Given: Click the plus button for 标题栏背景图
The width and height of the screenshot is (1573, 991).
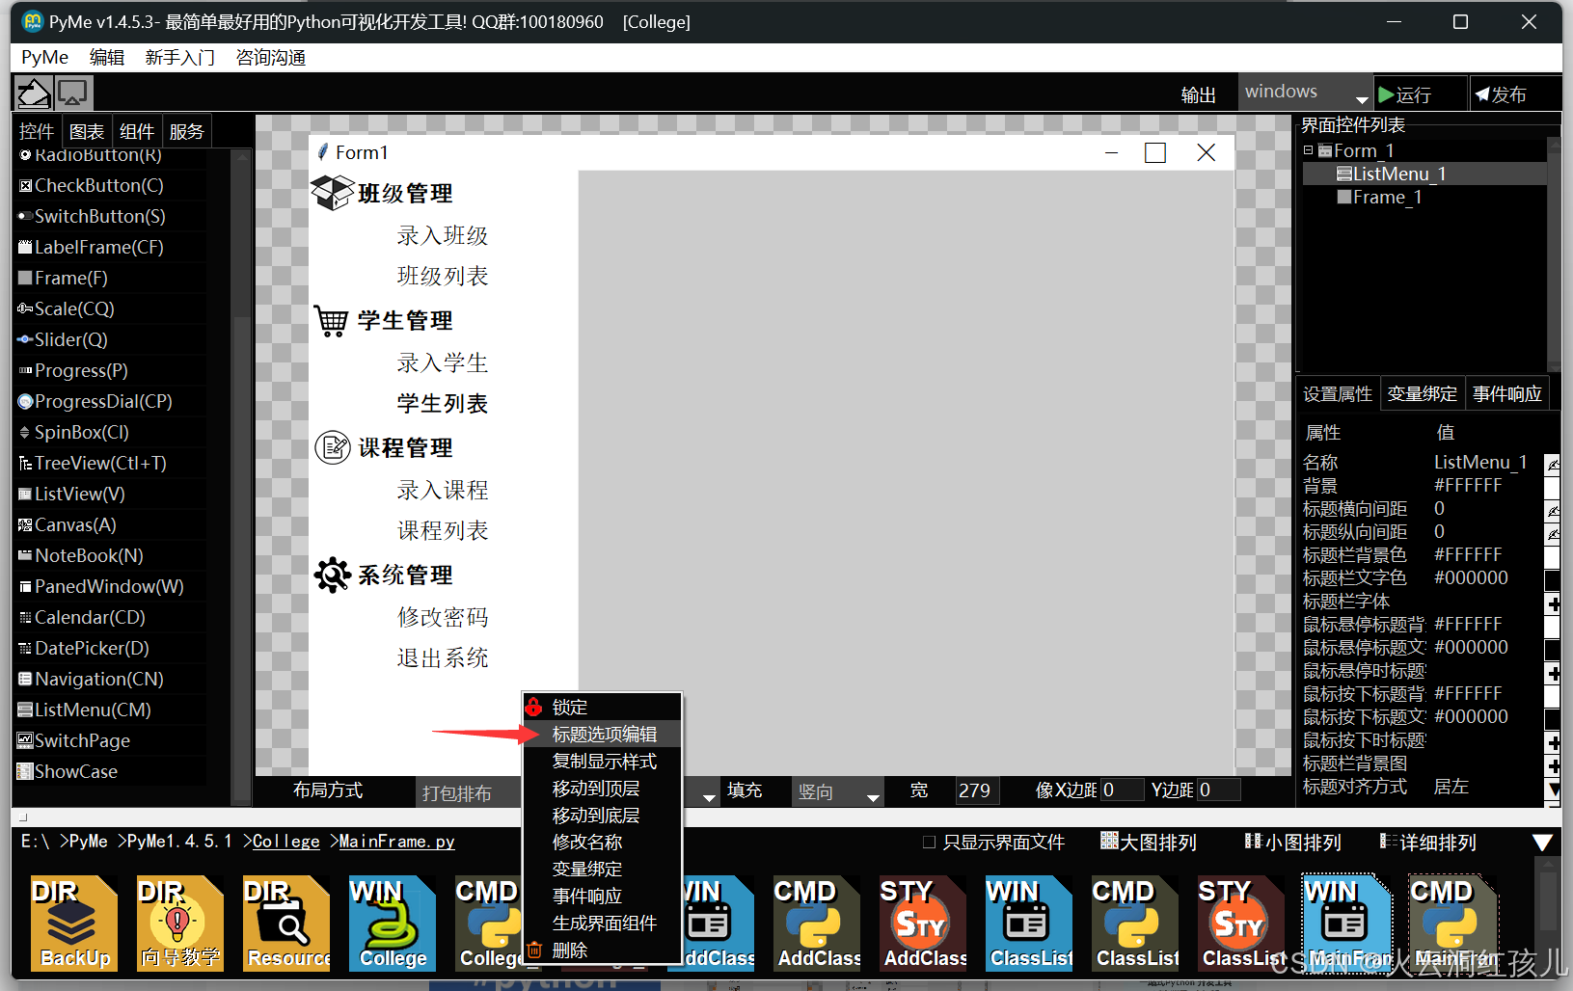Looking at the screenshot, I should pos(1553,765).
